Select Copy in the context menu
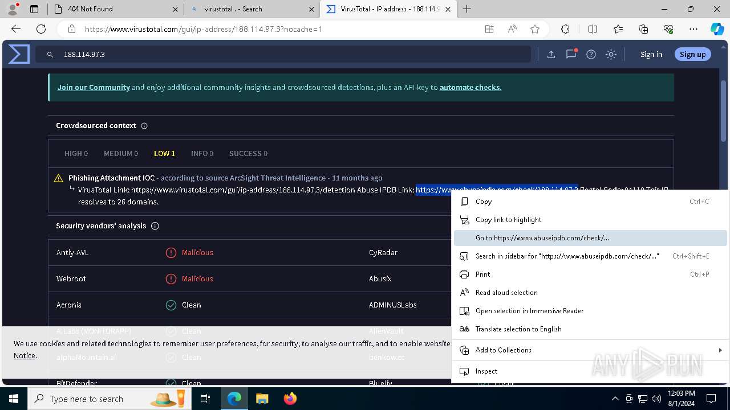This screenshot has width=730, height=410. click(590, 202)
